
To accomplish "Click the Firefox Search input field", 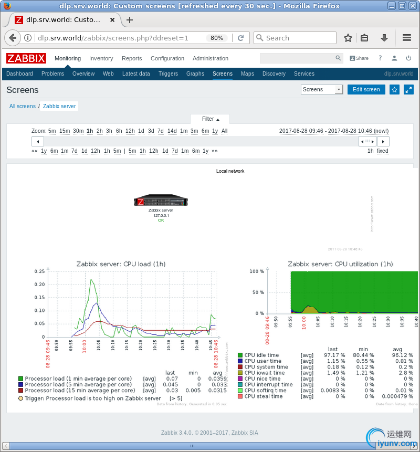I will click(x=295, y=38).
